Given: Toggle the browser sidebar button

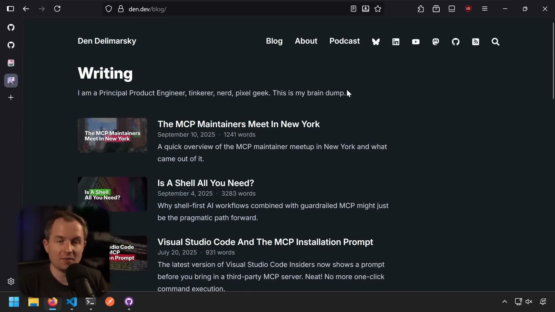Looking at the screenshot, I should coord(10,9).
